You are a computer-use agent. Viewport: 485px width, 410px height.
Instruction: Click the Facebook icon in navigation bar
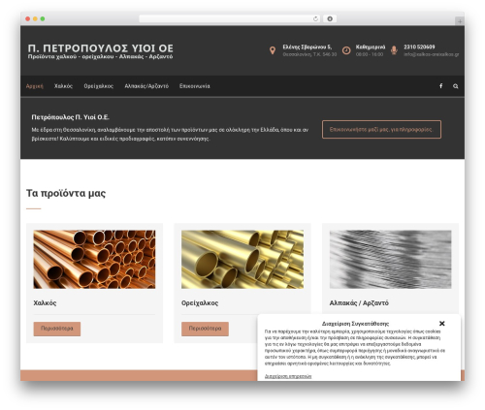coord(440,86)
